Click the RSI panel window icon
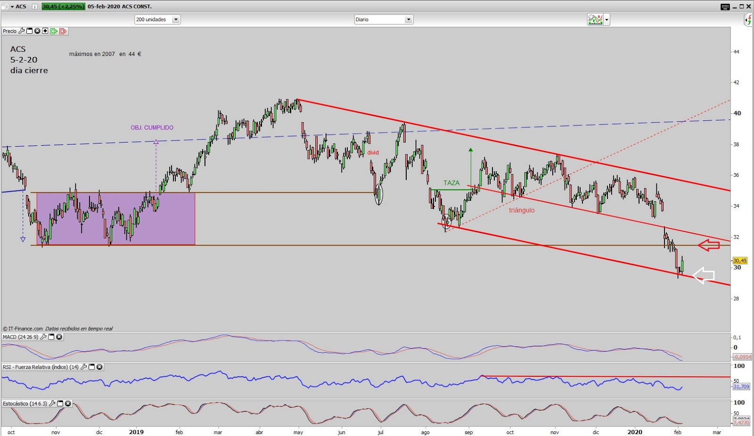The image size is (754, 436). click(92, 367)
